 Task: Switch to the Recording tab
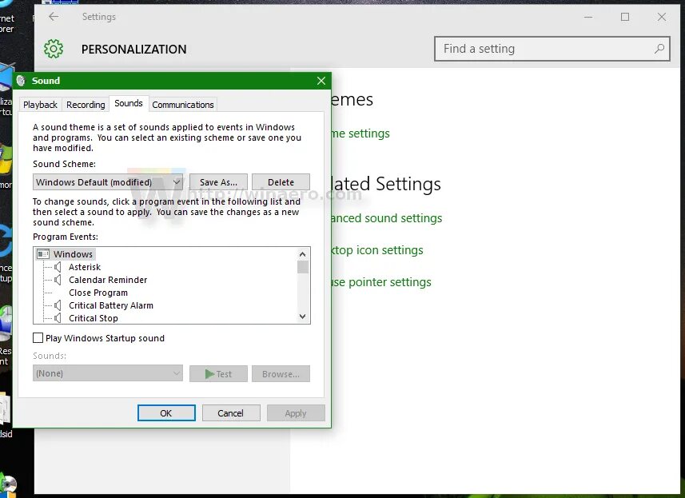[x=86, y=105]
